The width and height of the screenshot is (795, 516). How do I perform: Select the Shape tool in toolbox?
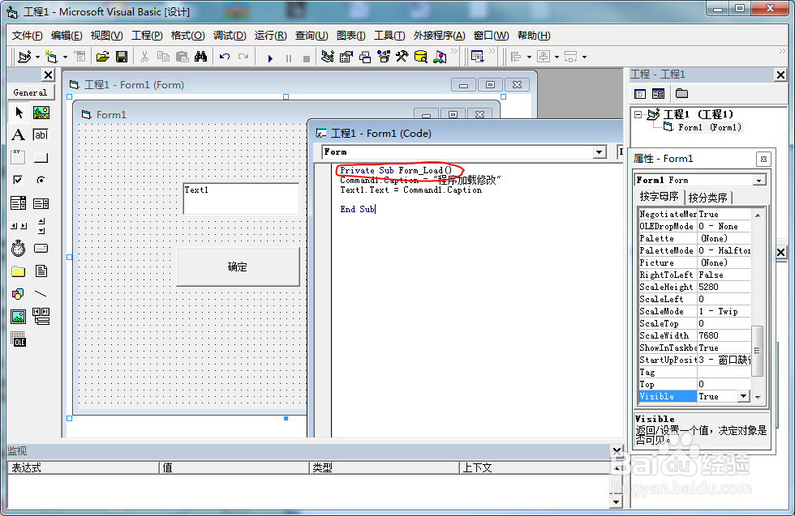click(18, 294)
